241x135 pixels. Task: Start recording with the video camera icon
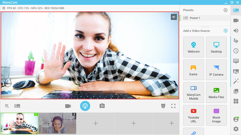coord(68,106)
